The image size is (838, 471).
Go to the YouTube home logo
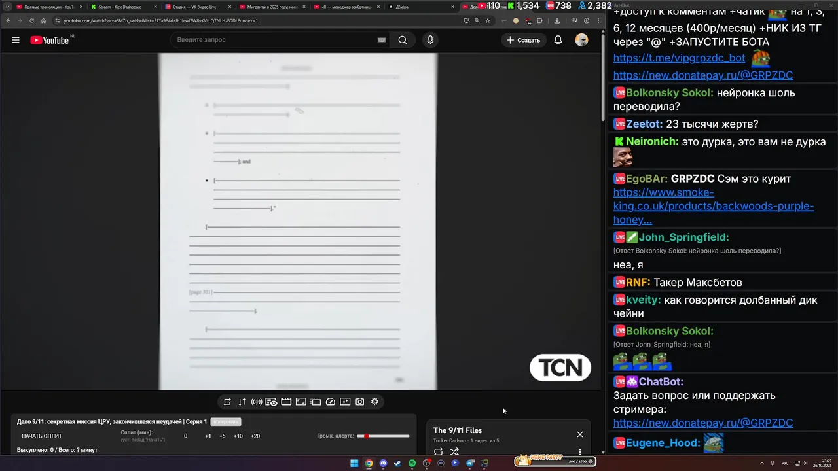pyautogui.click(x=49, y=40)
